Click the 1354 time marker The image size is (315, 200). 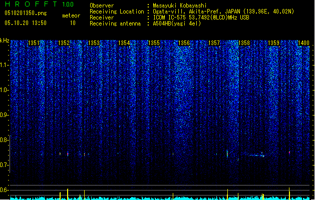click(124, 43)
